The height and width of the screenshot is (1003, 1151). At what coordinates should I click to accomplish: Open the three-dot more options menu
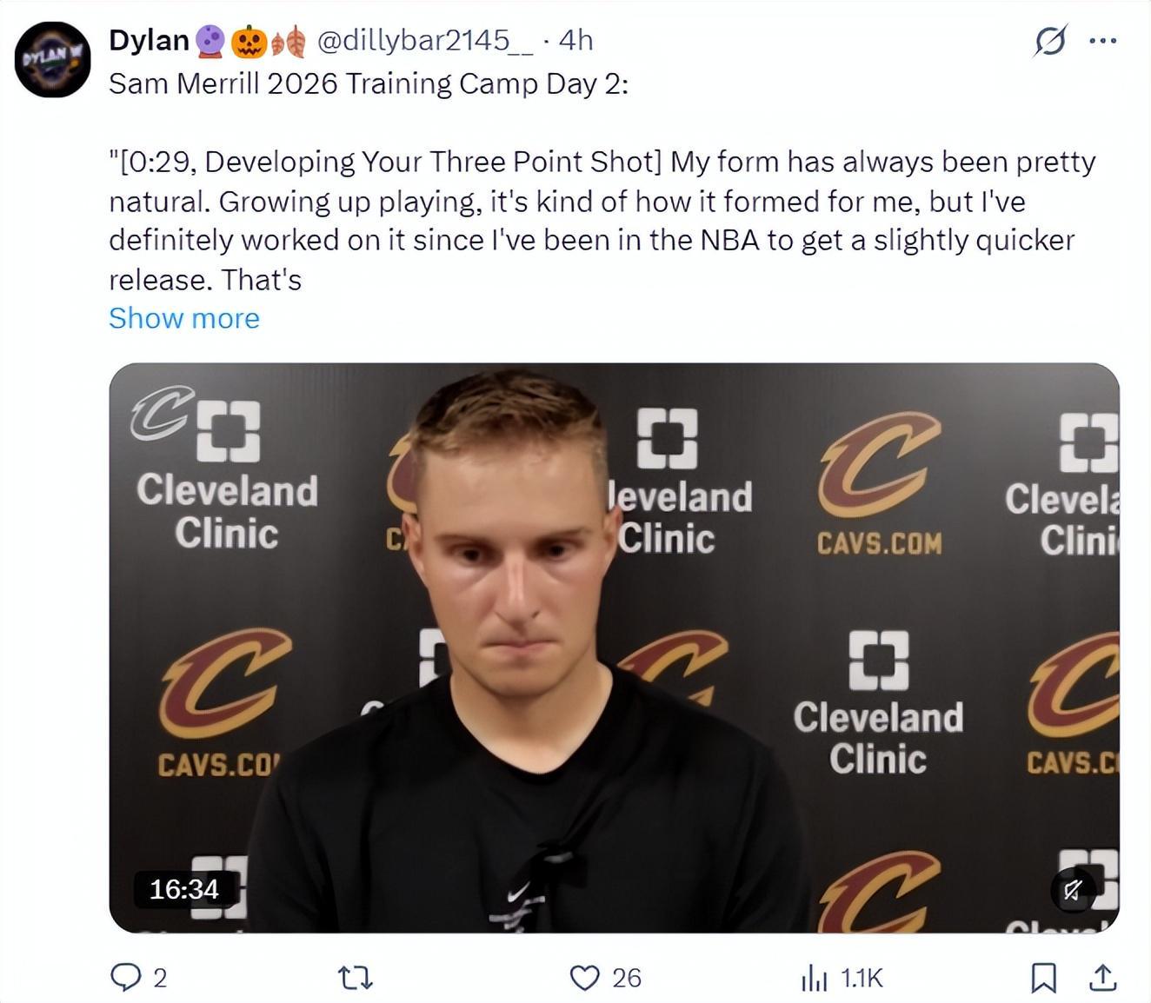tap(1102, 40)
